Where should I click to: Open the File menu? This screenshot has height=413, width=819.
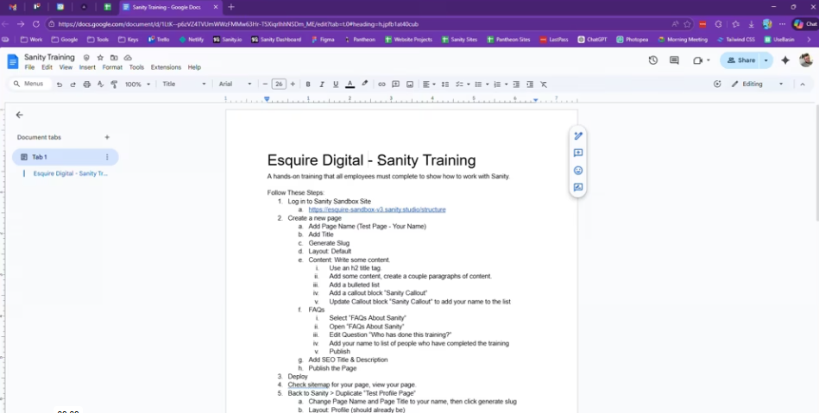coord(29,67)
